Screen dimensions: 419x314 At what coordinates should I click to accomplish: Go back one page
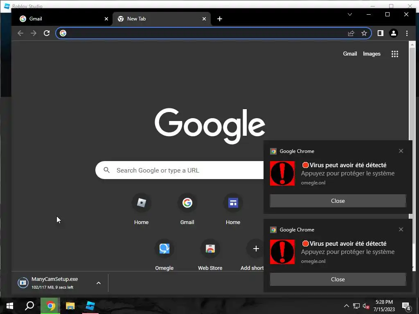pos(20,33)
